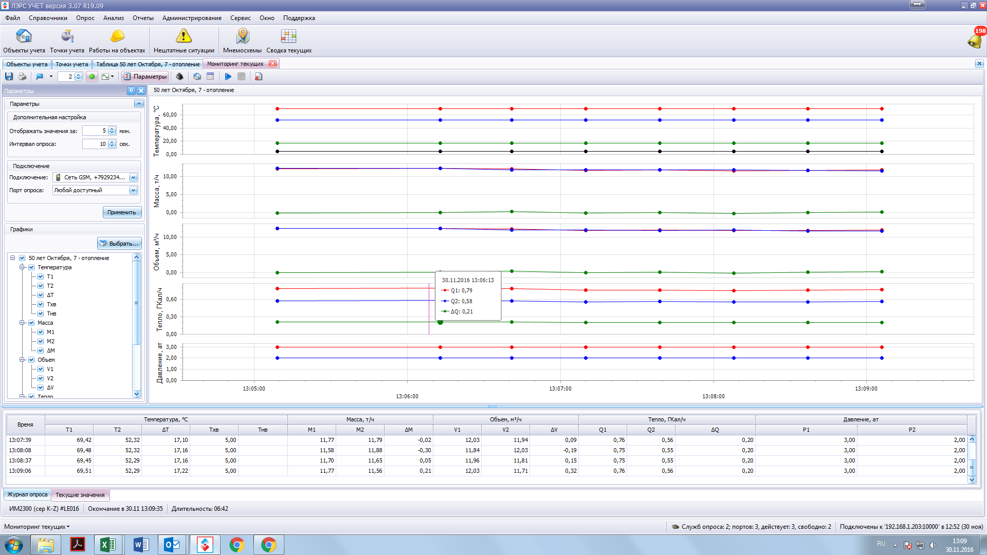Uncheck the V2 series checkbox

[41, 378]
